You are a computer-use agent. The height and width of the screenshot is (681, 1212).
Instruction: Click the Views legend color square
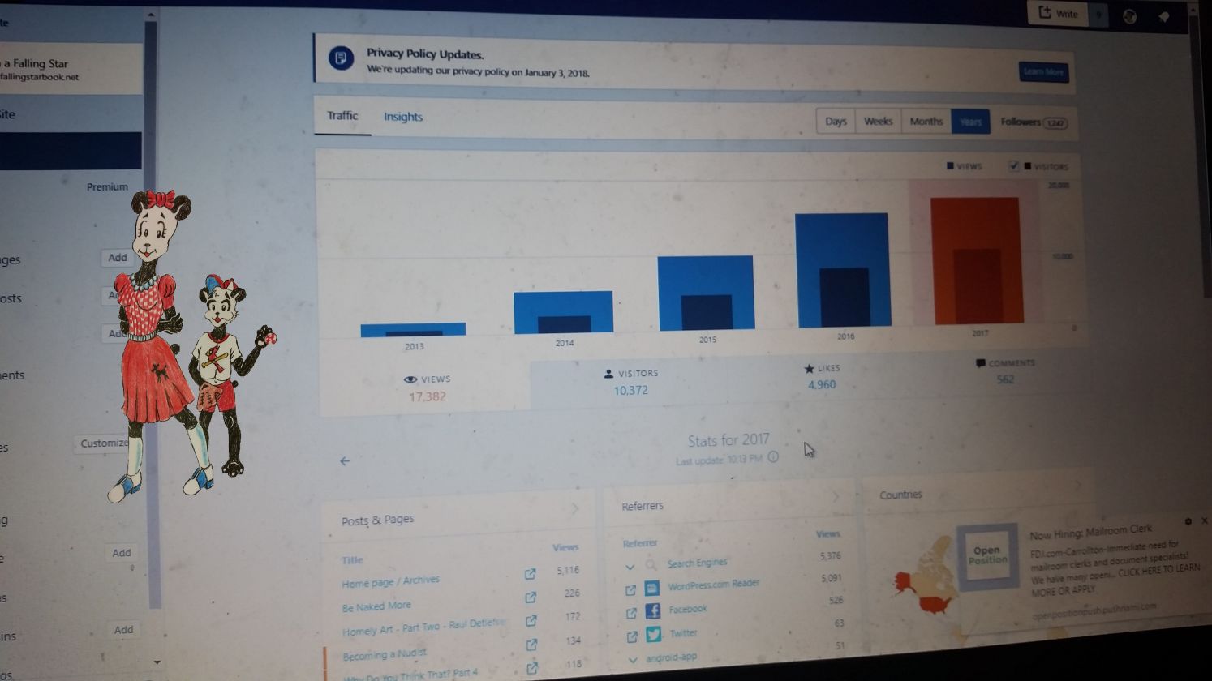[x=950, y=165]
